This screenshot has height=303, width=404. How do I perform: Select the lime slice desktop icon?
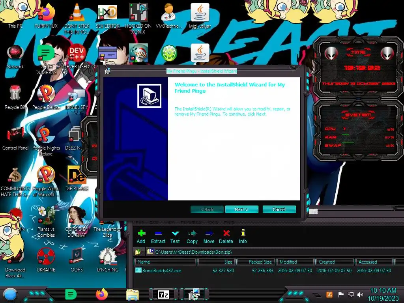tap(169, 53)
